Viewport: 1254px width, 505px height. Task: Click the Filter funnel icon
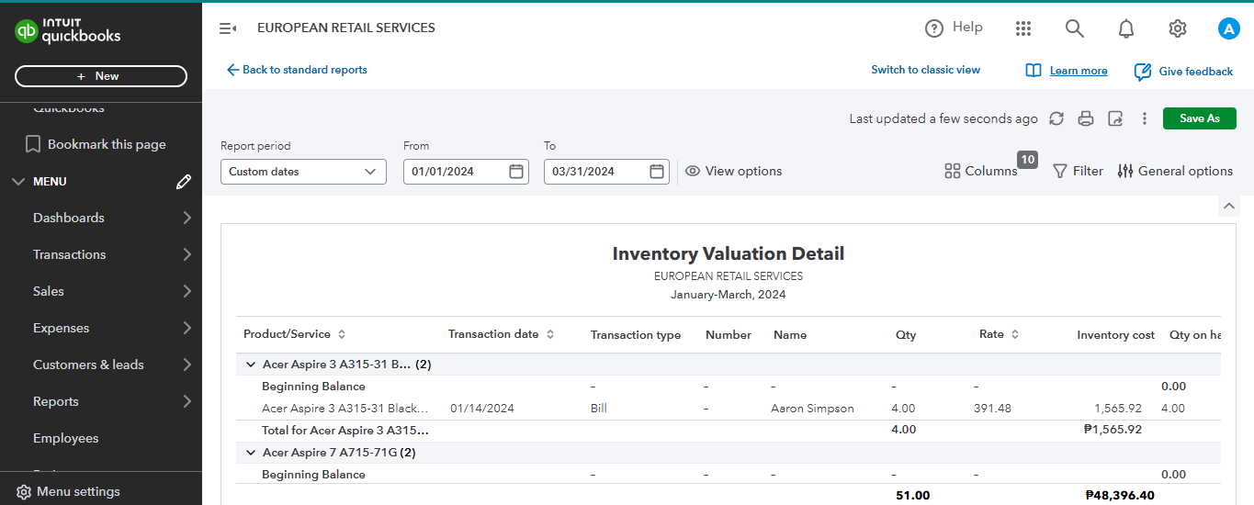(x=1060, y=171)
